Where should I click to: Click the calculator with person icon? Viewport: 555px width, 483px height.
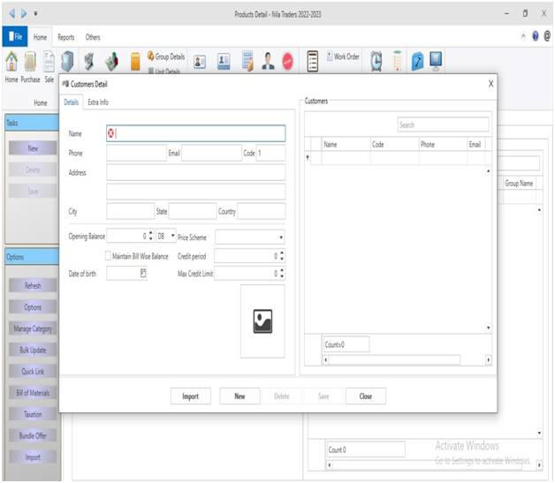tap(247, 61)
